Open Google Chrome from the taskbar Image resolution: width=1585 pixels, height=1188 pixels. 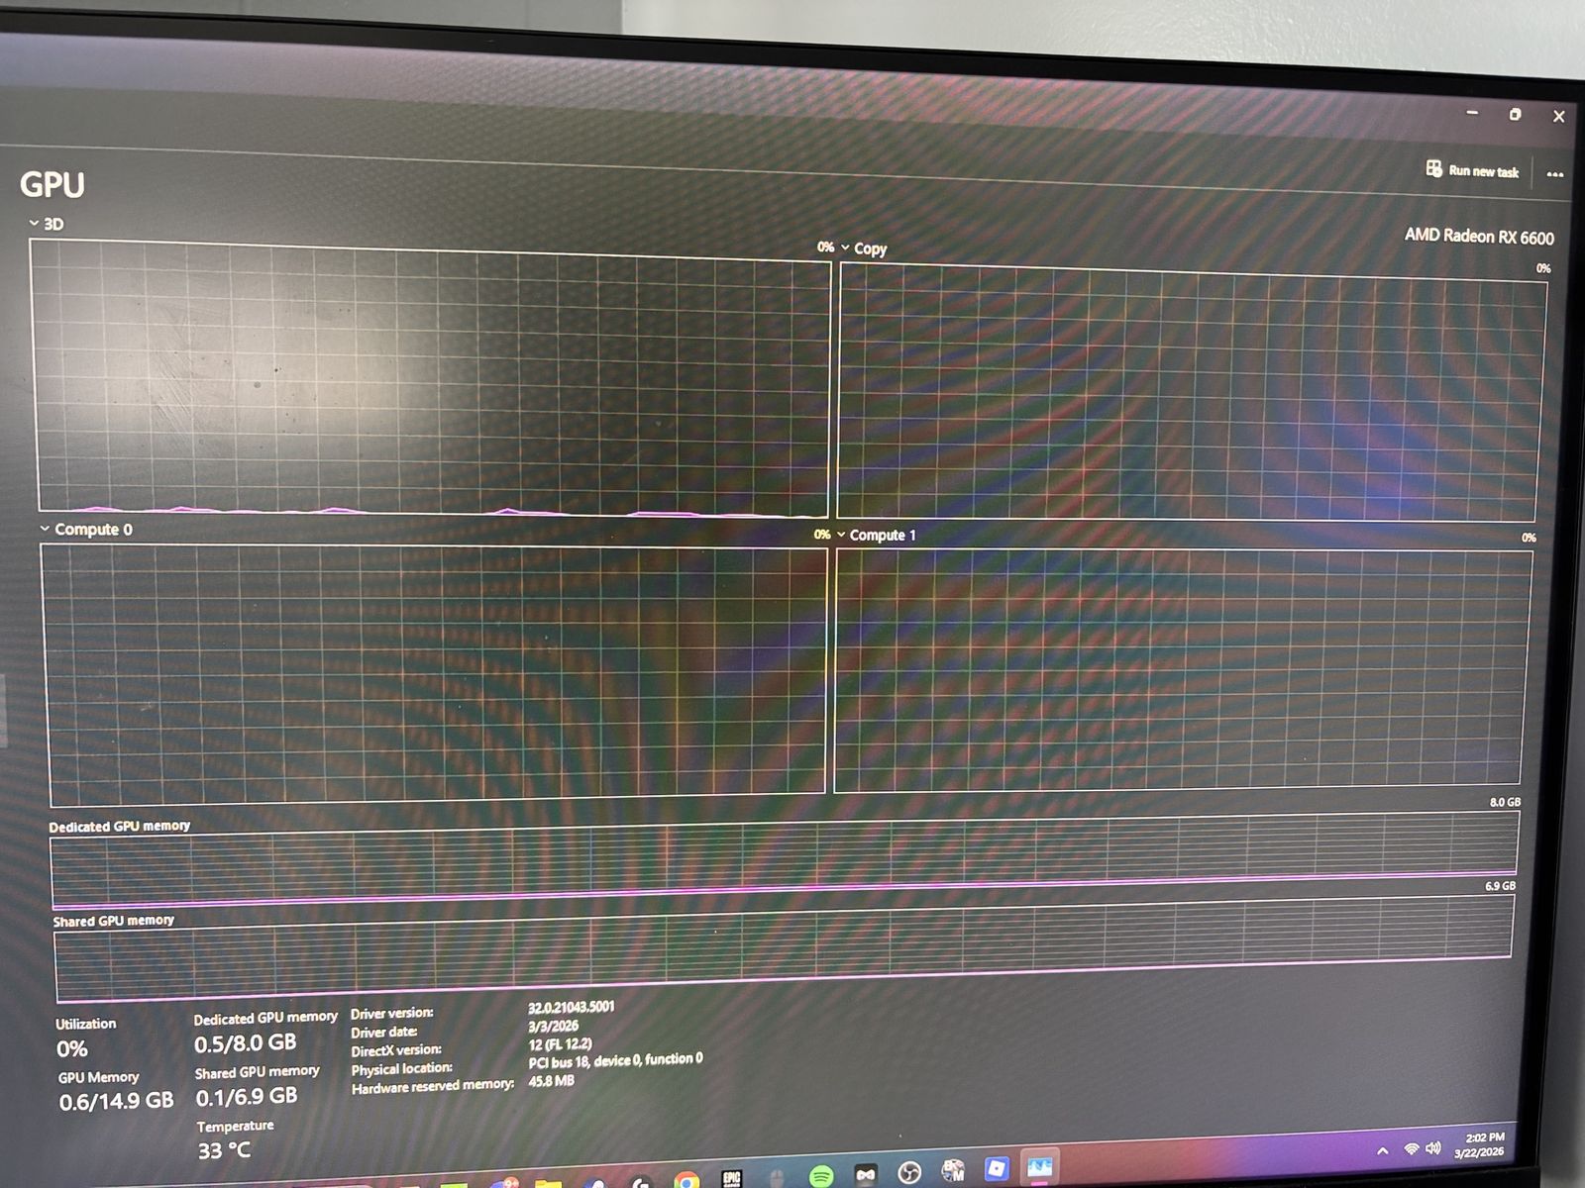[x=686, y=1179]
